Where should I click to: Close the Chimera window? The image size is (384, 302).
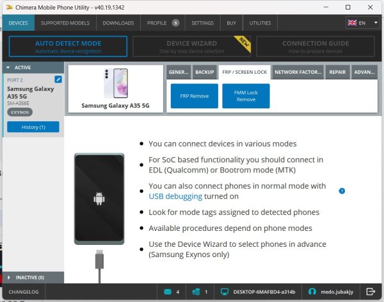371,7
